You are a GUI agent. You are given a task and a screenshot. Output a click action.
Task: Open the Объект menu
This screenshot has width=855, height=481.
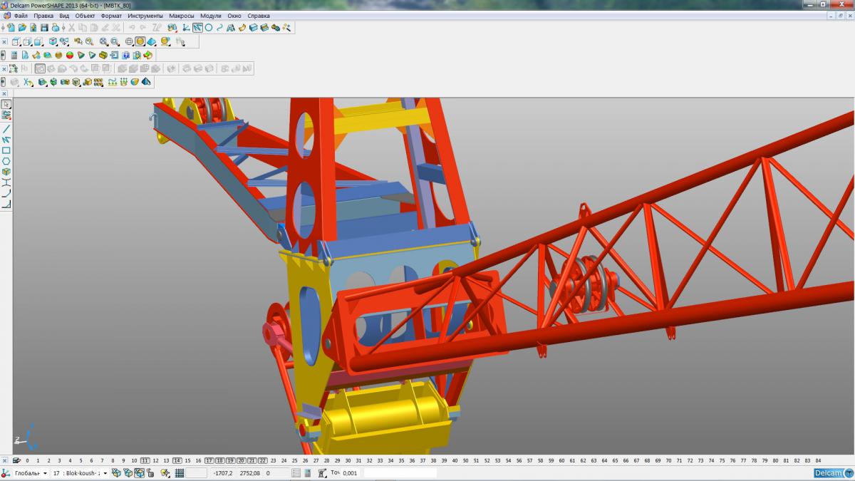click(x=85, y=15)
